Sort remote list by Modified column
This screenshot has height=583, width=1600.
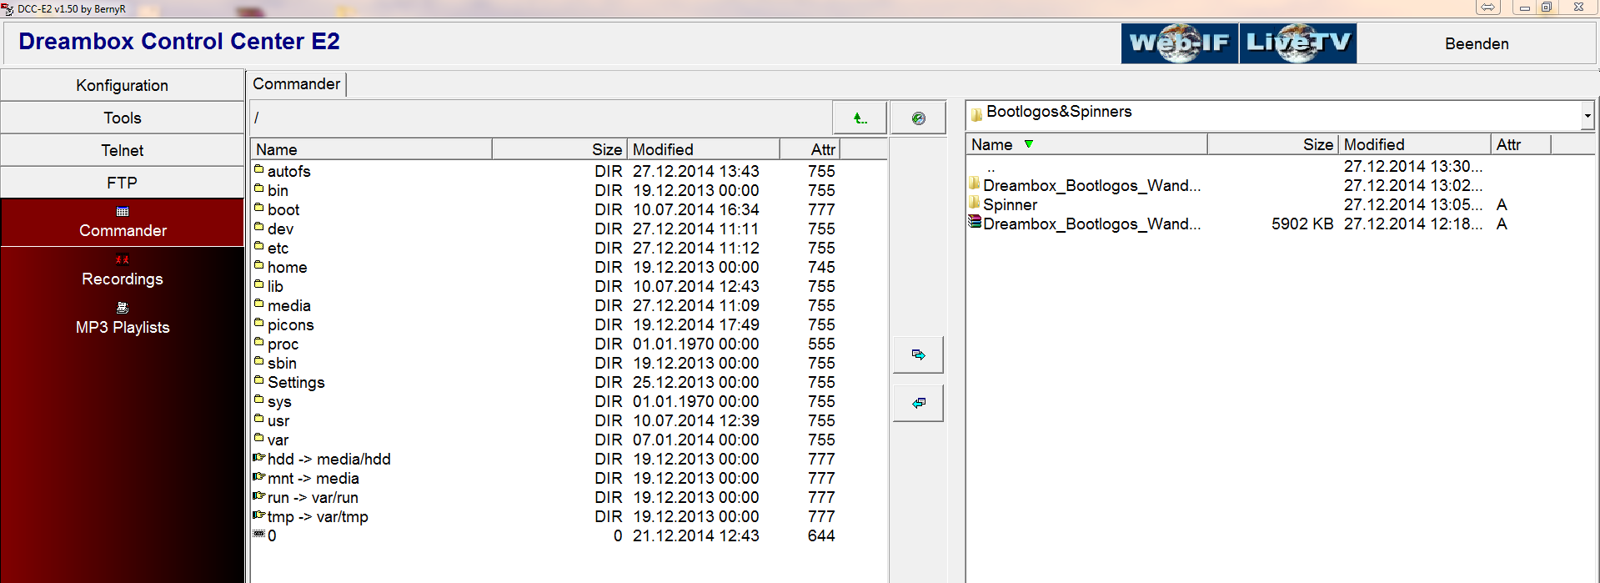tap(663, 150)
